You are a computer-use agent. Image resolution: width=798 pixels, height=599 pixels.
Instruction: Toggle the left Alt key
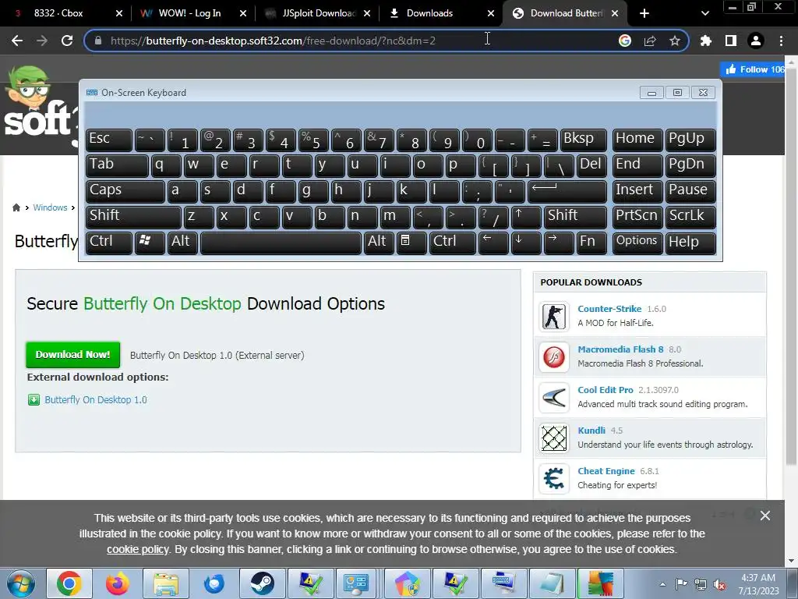[x=182, y=243]
